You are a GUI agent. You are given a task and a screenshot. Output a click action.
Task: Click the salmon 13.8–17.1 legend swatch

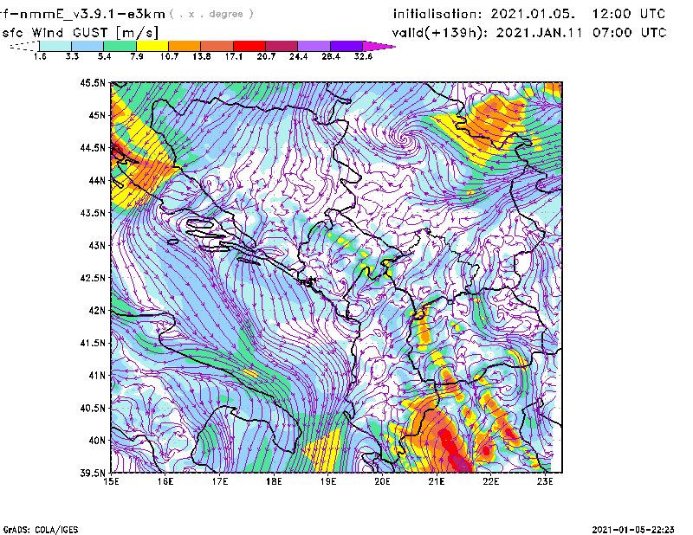(x=217, y=46)
